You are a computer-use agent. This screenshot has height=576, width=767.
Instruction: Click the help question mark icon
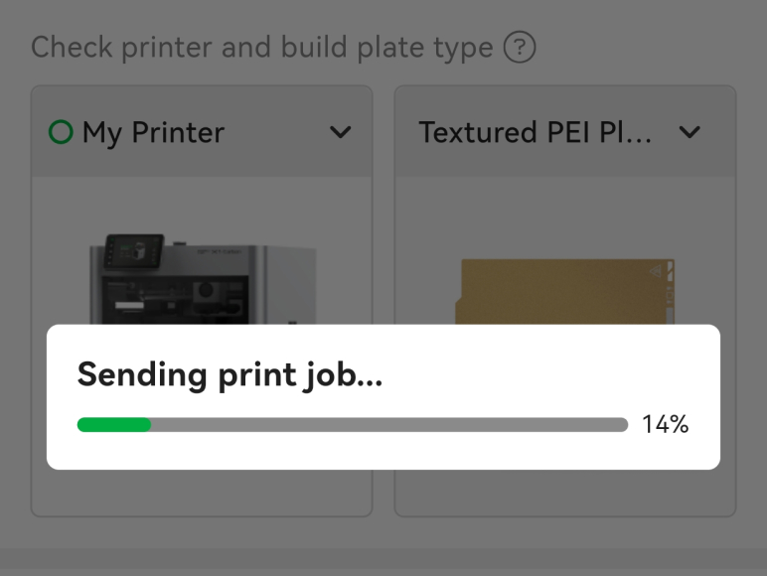520,47
